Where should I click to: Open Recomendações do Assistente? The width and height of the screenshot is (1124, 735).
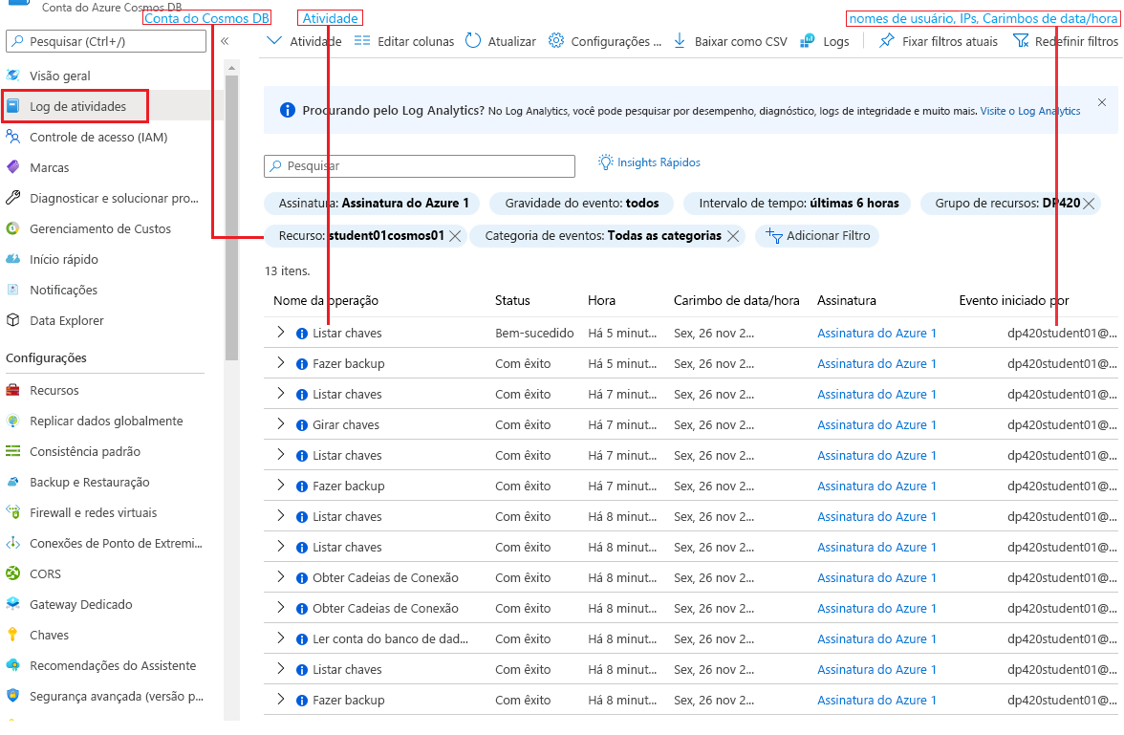(113, 665)
